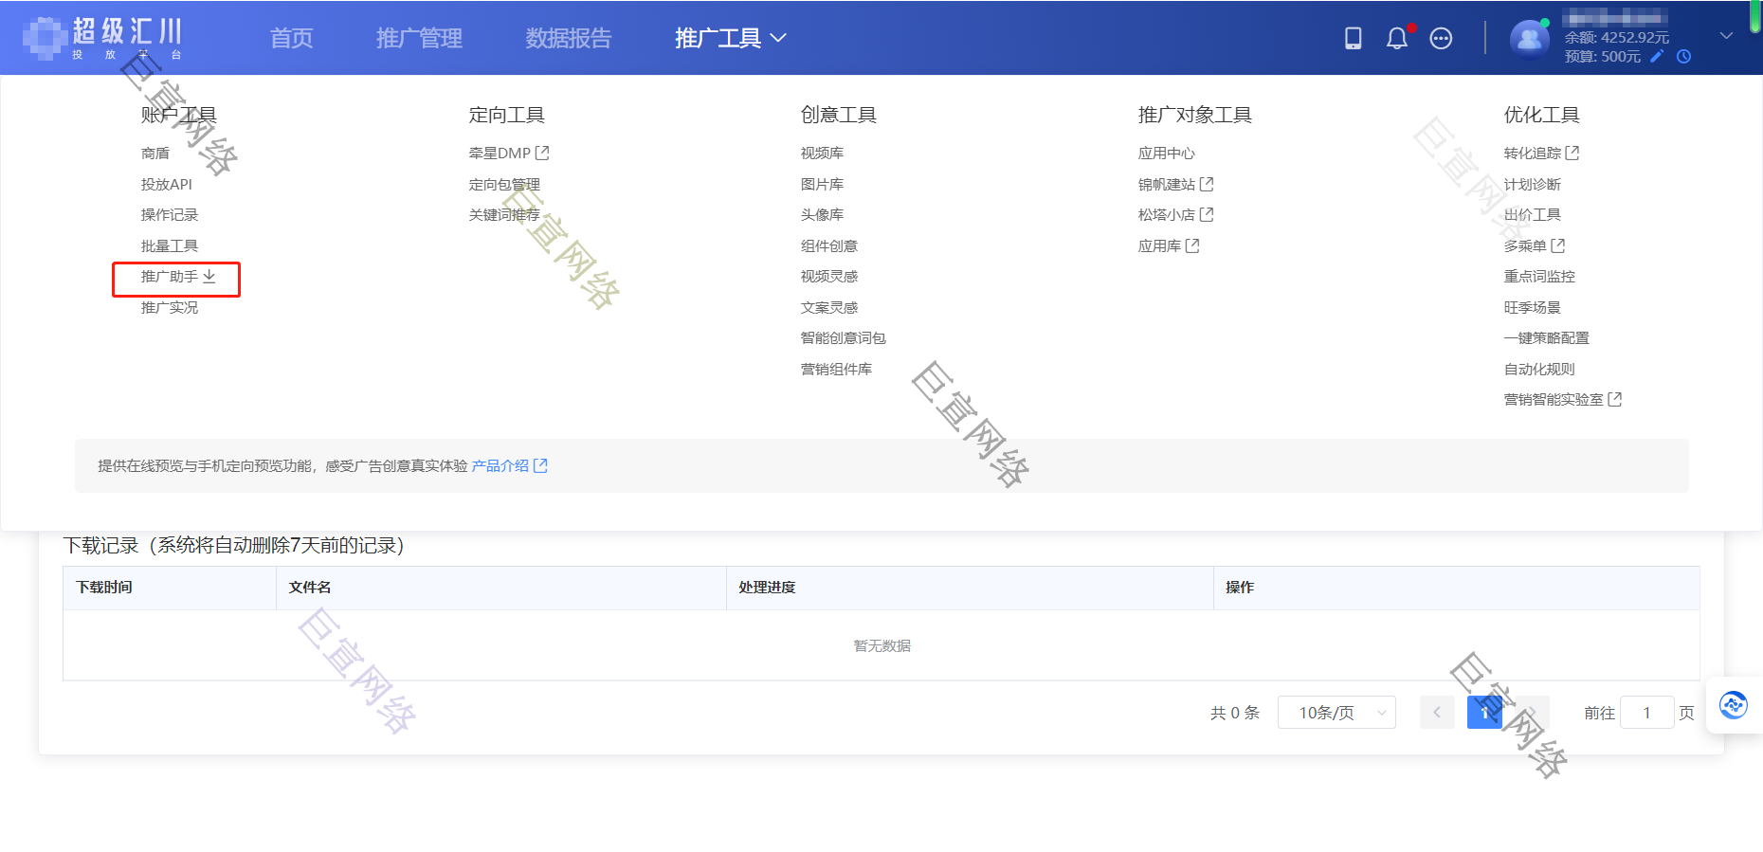Screen dimensions: 1763x852
Task: Open 组件创意
Action: [x=829, y=245]
